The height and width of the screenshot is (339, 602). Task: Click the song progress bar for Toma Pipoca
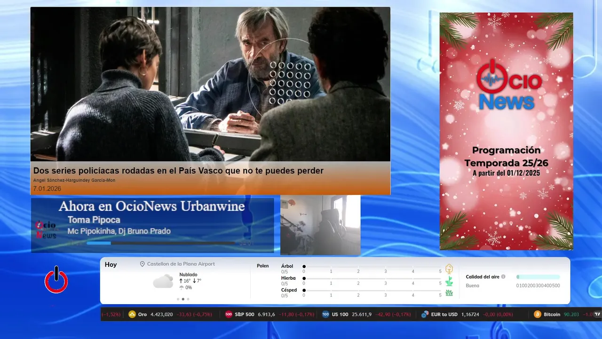[160, 243]
